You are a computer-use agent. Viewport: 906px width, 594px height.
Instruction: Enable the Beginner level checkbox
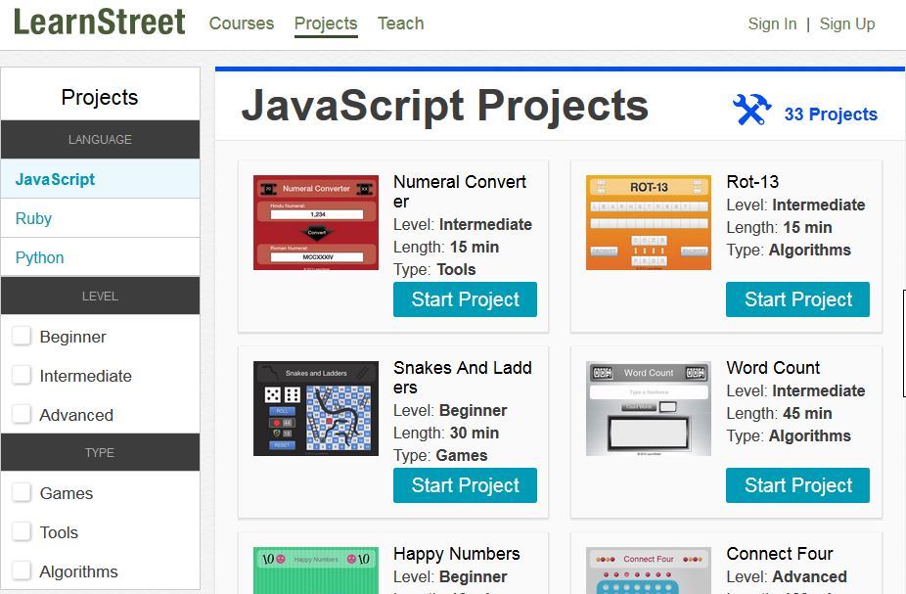[22, 336]
